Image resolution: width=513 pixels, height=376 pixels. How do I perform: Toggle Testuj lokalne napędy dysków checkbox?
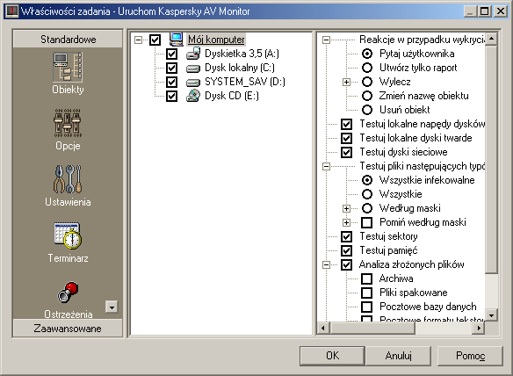pos(346,124)
